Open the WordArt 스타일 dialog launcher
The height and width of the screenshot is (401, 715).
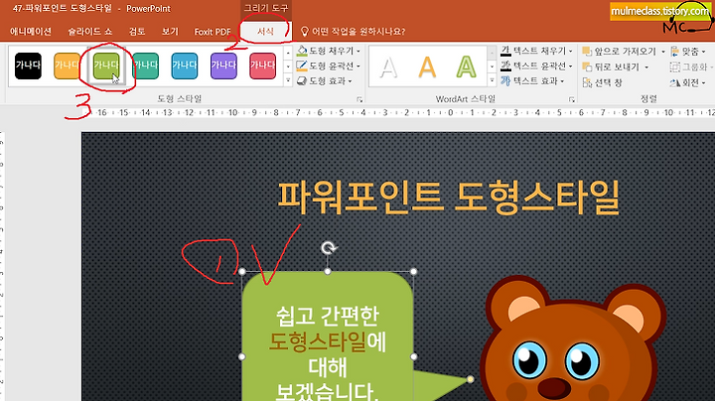click(x=571, y=99)
